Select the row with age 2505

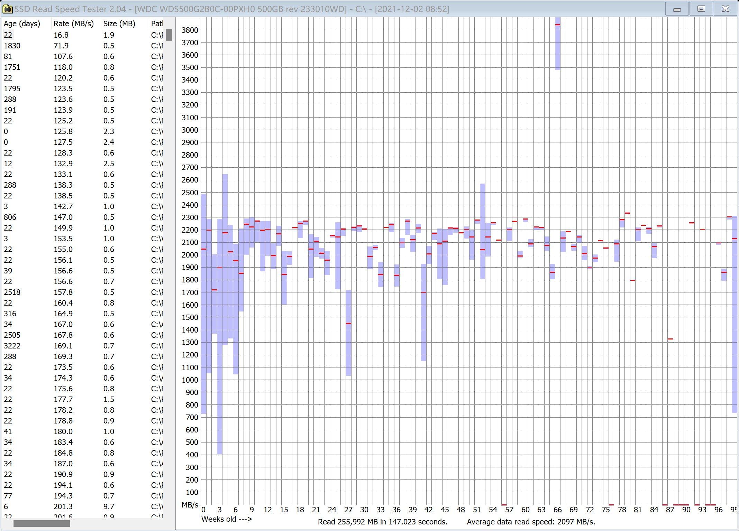coord(83,335)
